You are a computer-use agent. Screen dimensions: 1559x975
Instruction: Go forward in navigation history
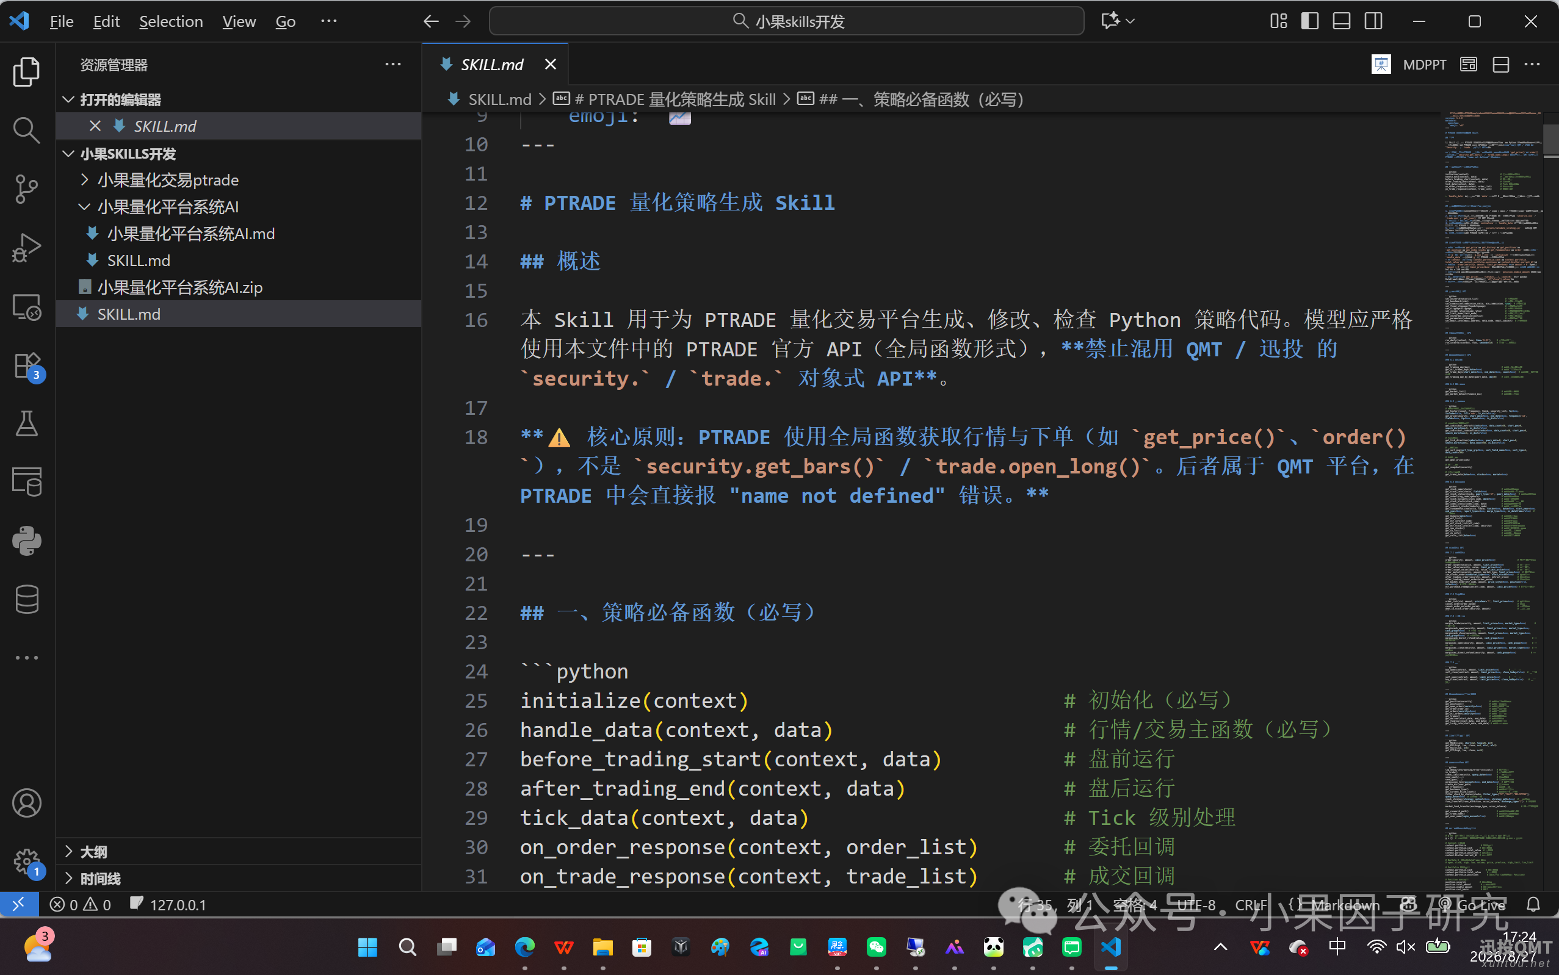pyautogui.click(x=463, y=21)
